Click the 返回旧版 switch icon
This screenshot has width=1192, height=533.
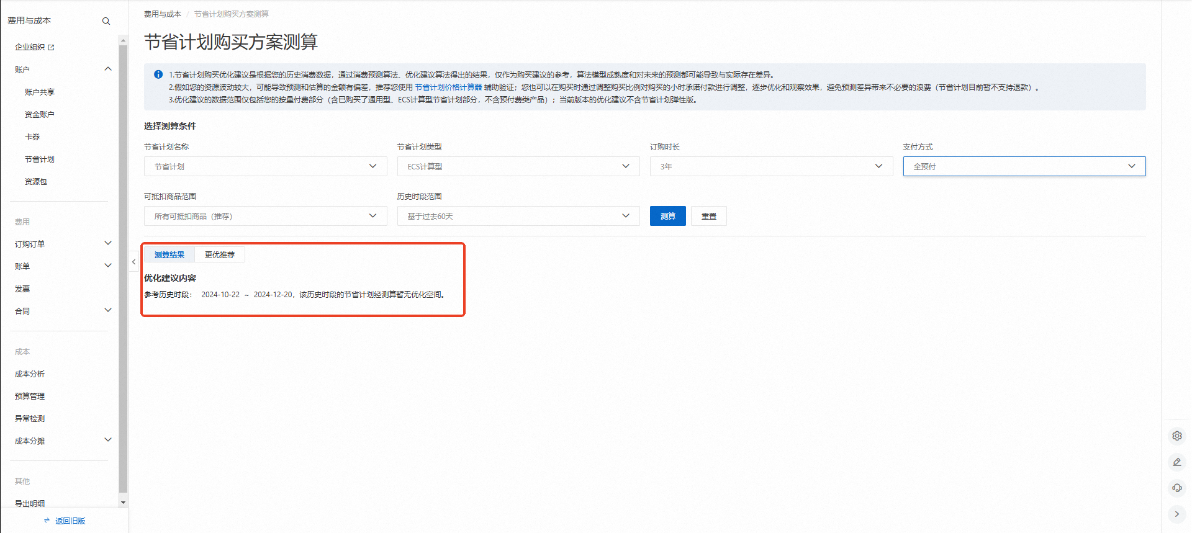click(x=47, y=521)
